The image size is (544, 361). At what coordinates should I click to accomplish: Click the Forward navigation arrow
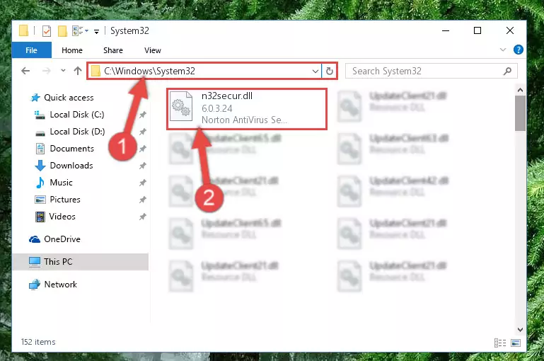[x=46, y=71]
